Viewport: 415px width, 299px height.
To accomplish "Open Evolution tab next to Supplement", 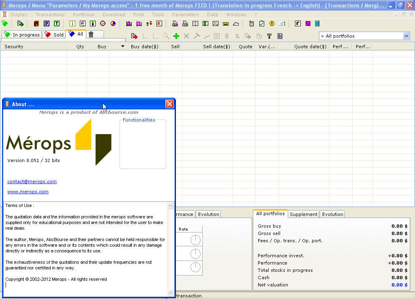I will tap(332, 214).
